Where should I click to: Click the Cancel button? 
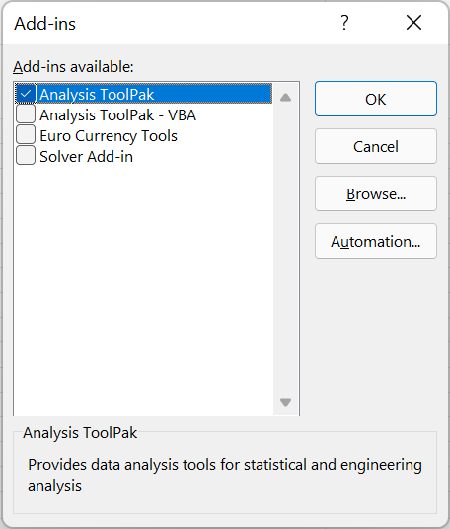(x=376, y=146)
